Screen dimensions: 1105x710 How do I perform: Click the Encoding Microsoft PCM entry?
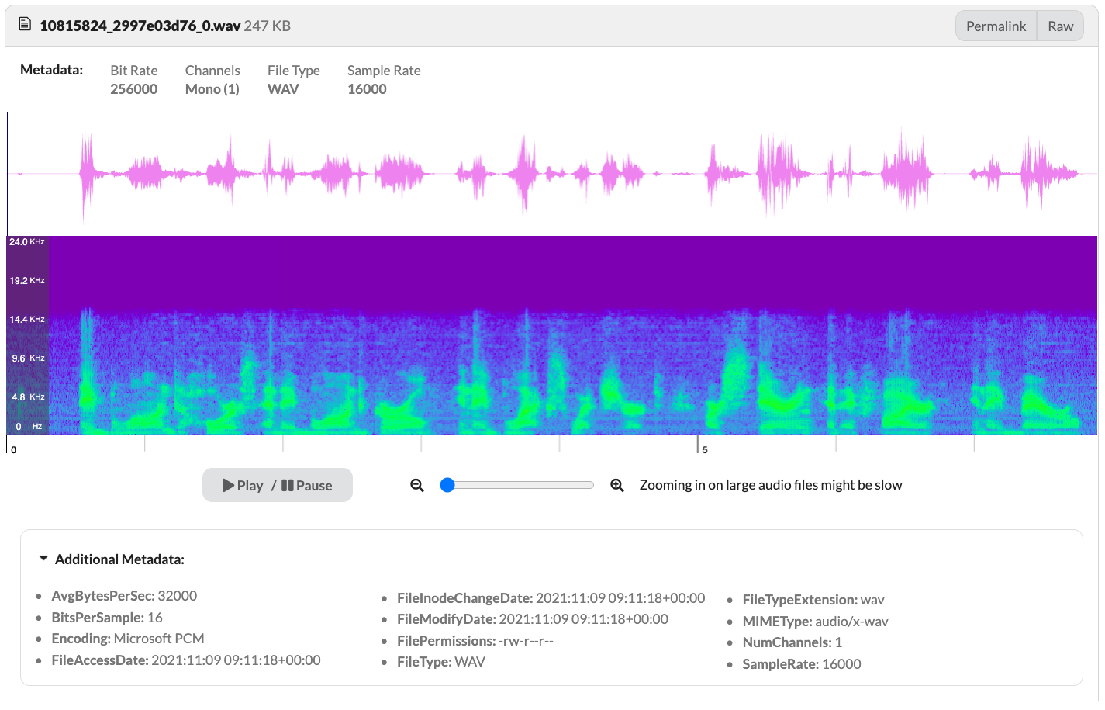tap(128, 639)
